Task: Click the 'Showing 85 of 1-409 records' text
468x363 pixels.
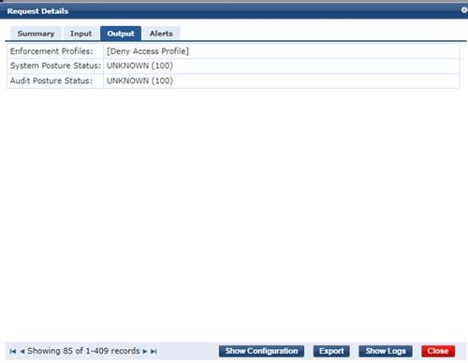Action: coord(83,351)
